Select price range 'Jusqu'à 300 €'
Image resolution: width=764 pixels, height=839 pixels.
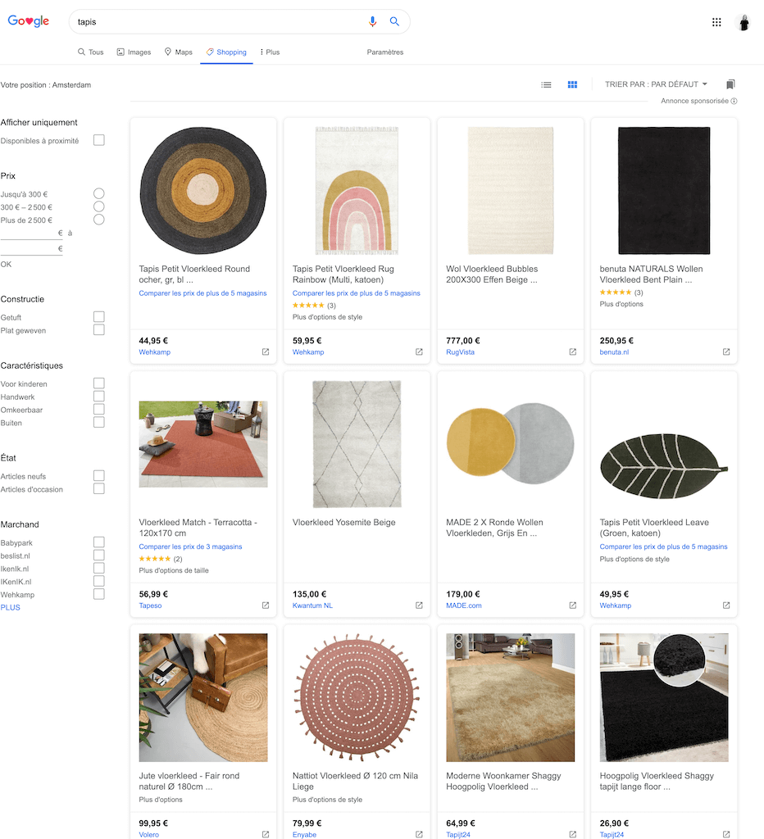pyautogui.click(x=98, y=194)
